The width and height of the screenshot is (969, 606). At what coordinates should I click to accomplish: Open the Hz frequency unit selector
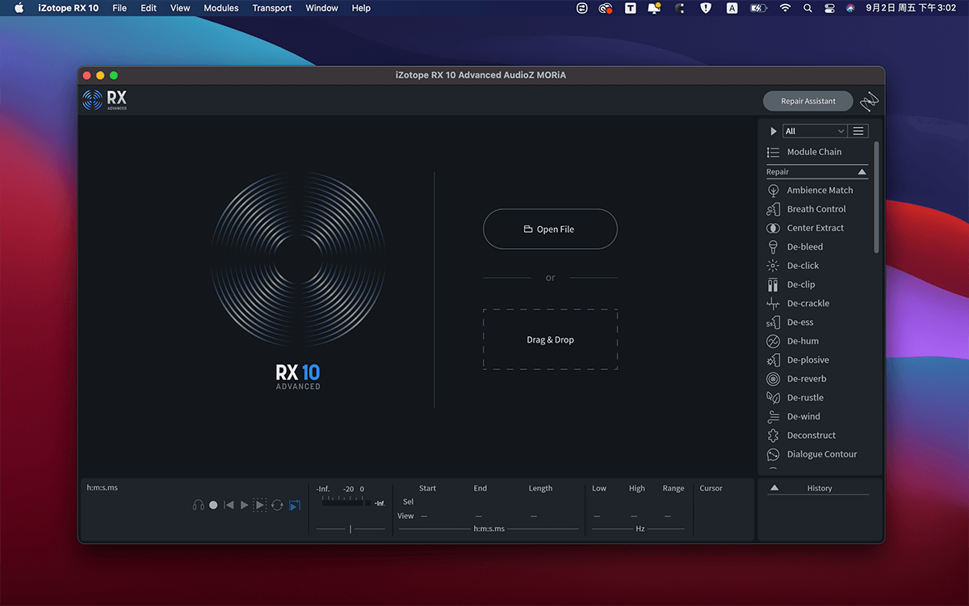pyautogui.click(x=640, y=528)
